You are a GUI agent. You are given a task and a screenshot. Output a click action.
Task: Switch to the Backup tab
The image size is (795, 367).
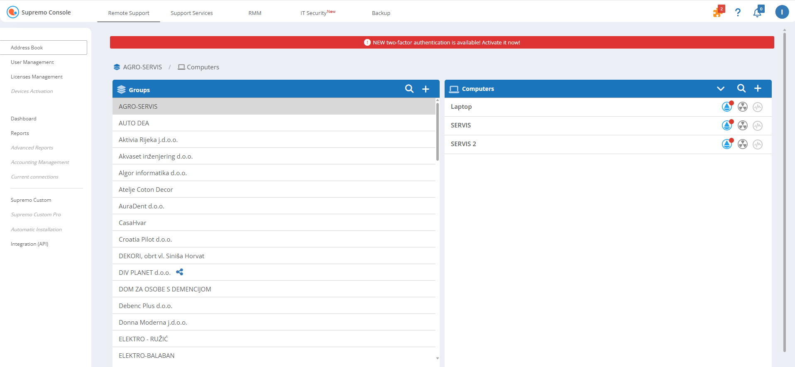click(381, 13)
